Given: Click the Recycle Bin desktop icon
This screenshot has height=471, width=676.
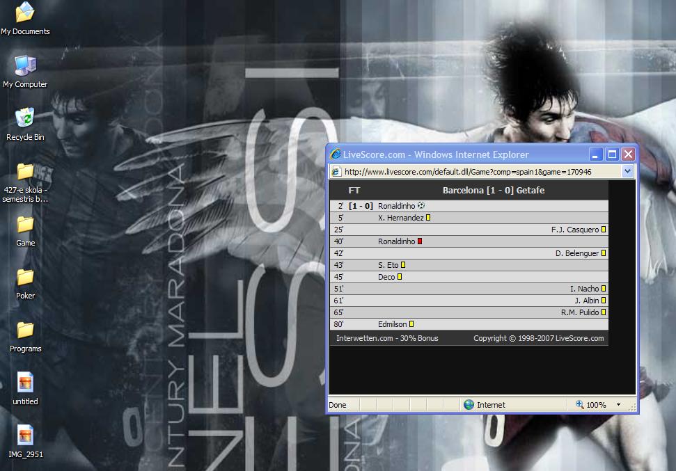Looking at the screenshot, I should click(x=25, y=118).
